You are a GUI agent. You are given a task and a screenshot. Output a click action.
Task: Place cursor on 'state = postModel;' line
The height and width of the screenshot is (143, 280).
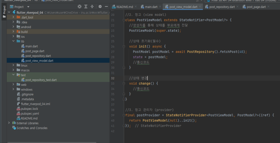(x=150, y=57)
